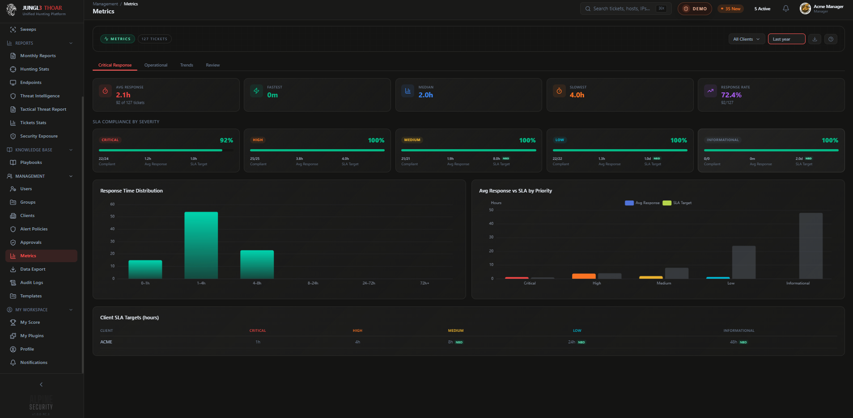
Task: Open Users management page
Action: pyautogui.click(x=41, y=189)
